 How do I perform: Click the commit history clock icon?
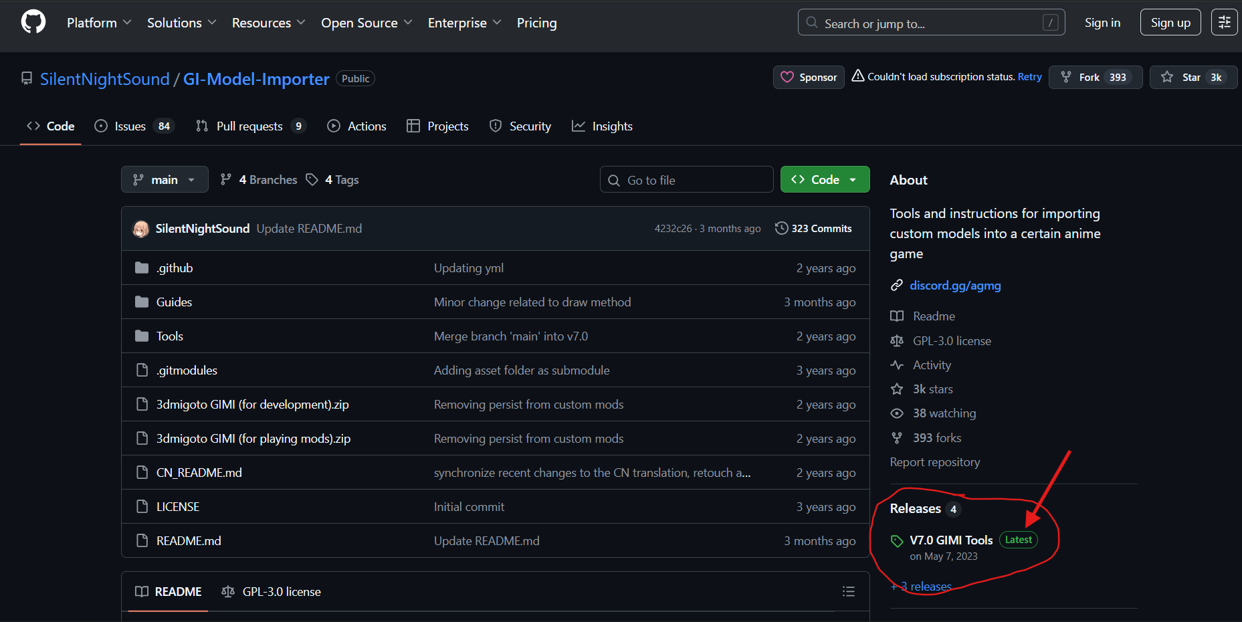click(781, 228)
